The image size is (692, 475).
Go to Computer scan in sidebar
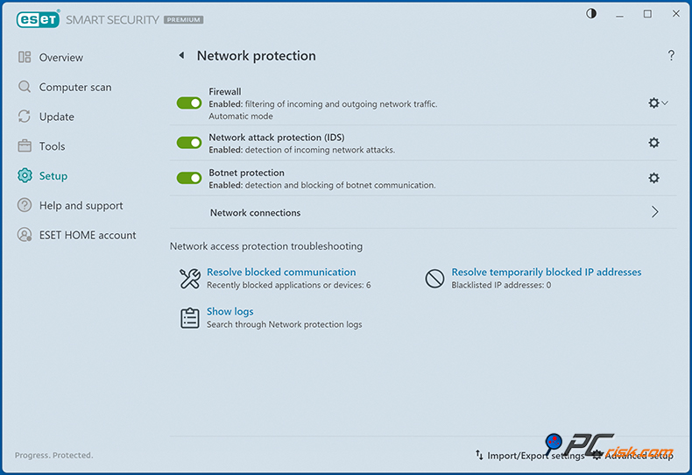[x=74, y=88]
